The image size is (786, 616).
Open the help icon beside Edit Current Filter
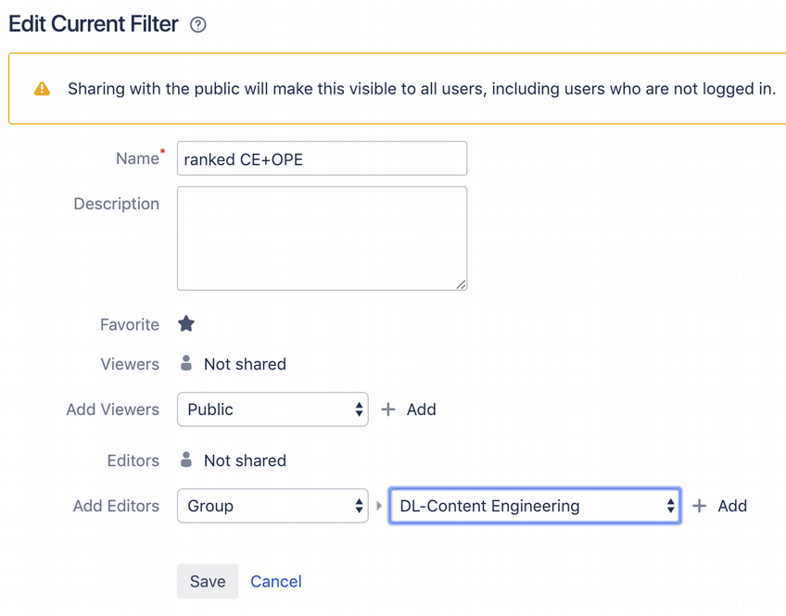[197, 25]
